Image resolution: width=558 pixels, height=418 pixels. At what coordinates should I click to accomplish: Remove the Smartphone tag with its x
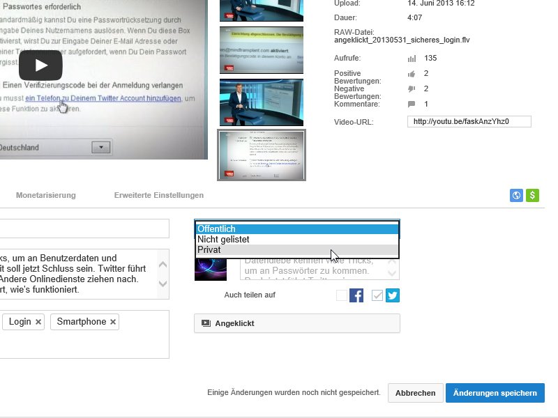113,322
